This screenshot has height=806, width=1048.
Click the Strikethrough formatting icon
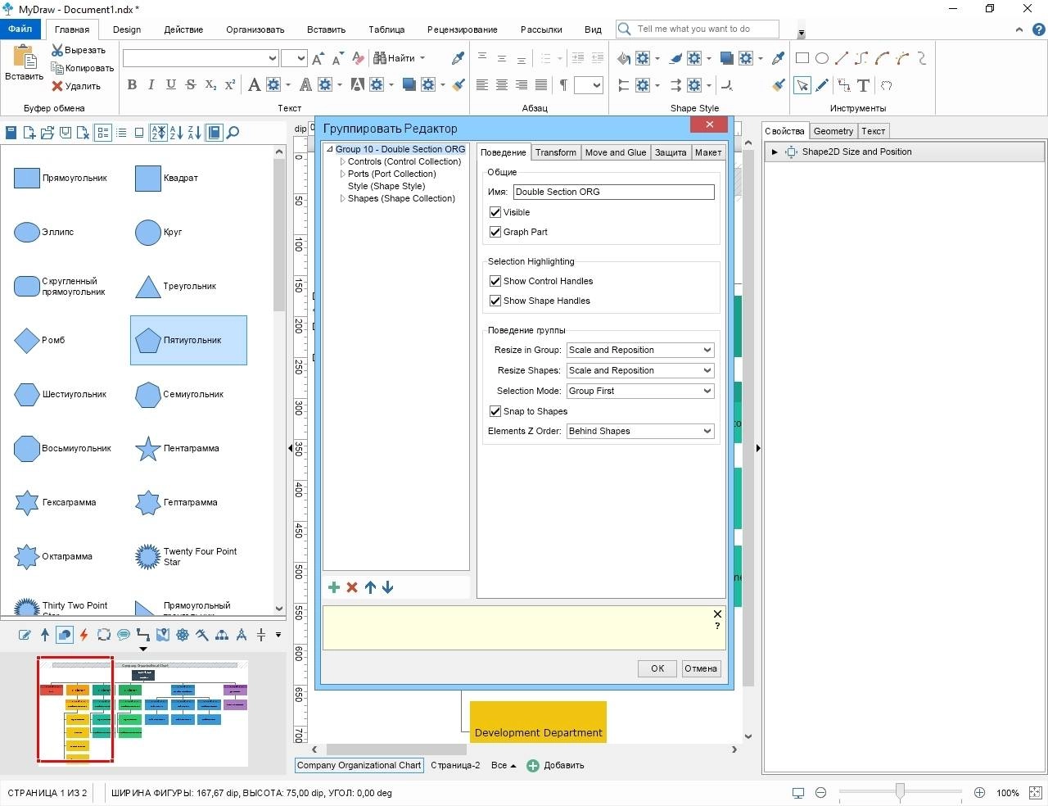190,84
